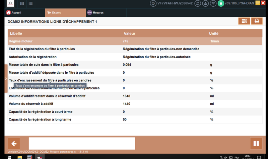Click value 'particules-non demandée'
Image resolution: width=268 pixels, height=159 pixels.
coord(180,49)
